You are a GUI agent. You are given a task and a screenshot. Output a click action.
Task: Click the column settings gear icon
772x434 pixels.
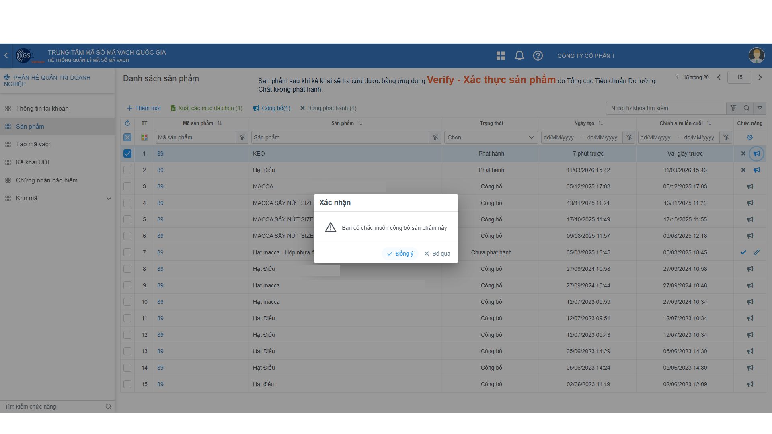coord(749,137)
